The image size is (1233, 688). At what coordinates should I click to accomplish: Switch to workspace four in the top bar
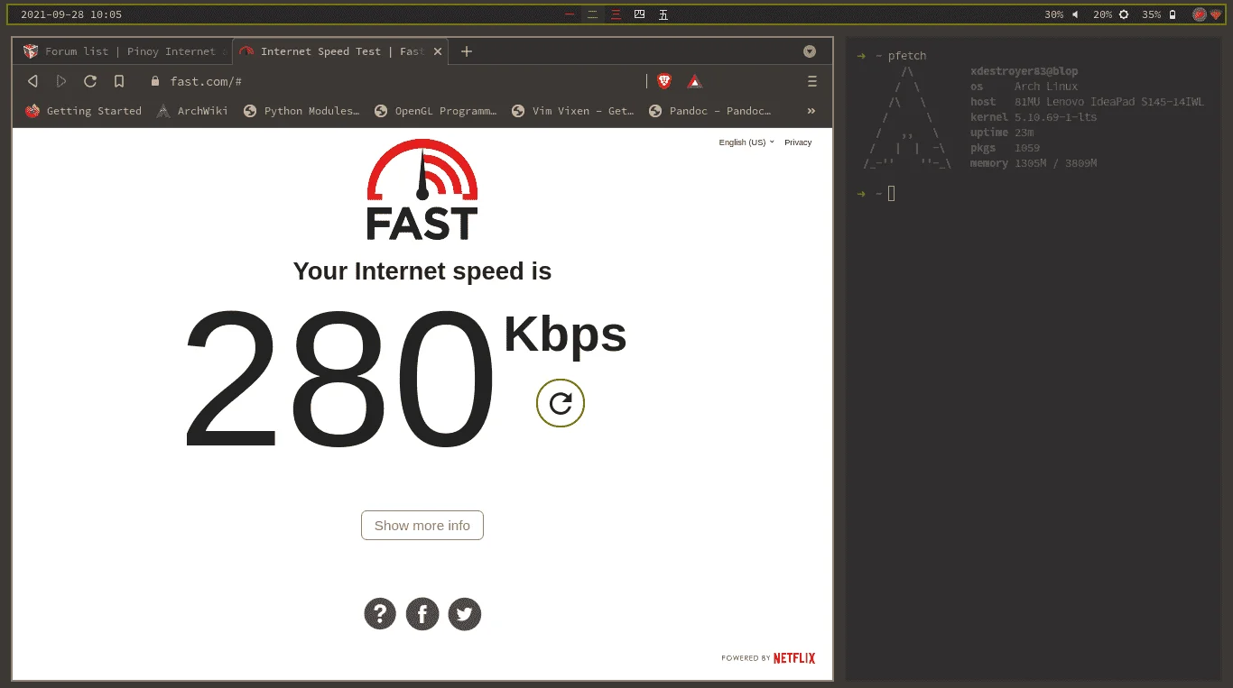click(x=640, y=14)
